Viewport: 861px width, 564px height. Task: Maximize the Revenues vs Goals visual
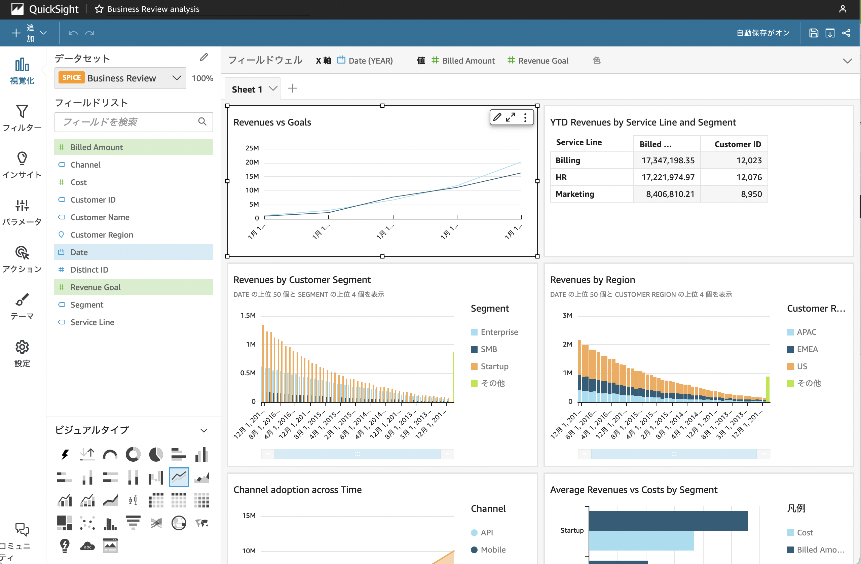(511, 117)
